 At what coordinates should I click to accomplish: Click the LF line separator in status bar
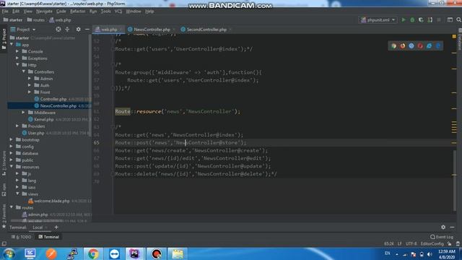[399, 244]
